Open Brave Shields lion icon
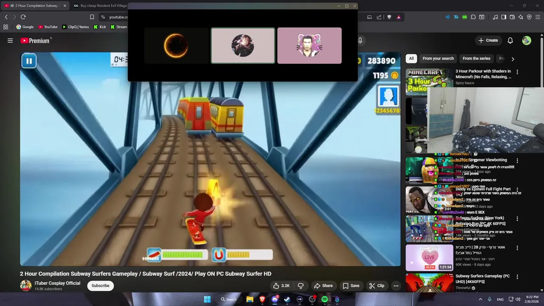The height and width of the screenshot is (306, 544). [389, 17]
